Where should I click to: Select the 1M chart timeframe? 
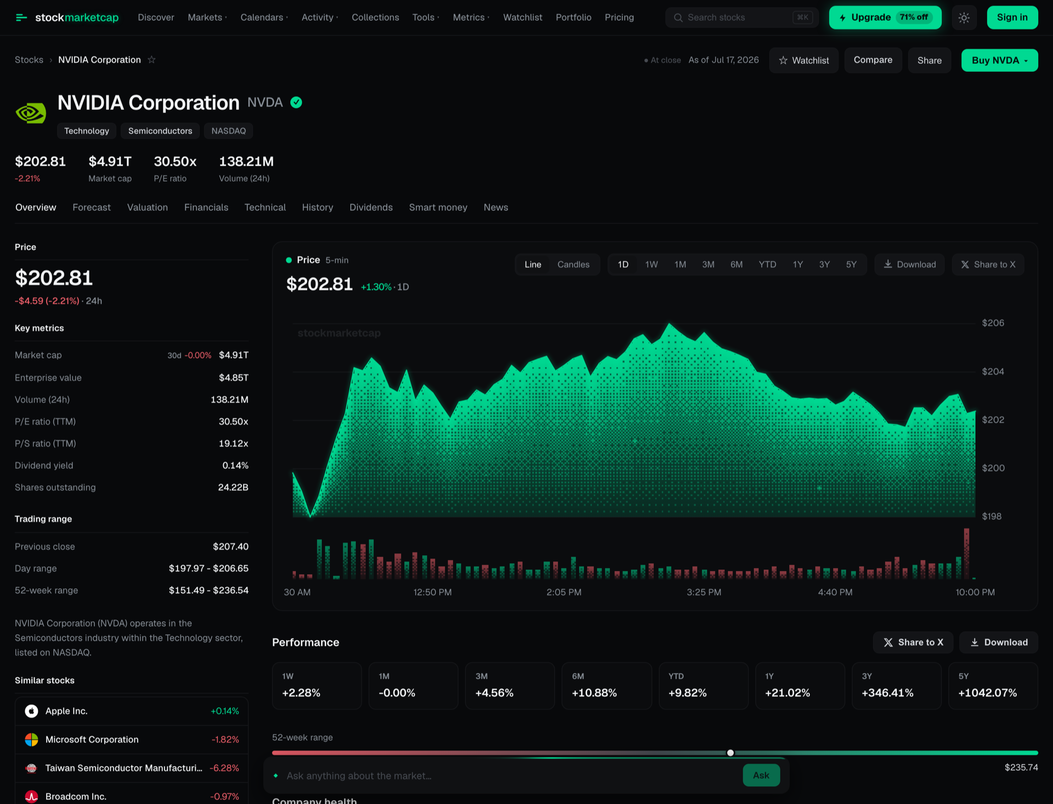pyautogui.click(x=680, y=264)
